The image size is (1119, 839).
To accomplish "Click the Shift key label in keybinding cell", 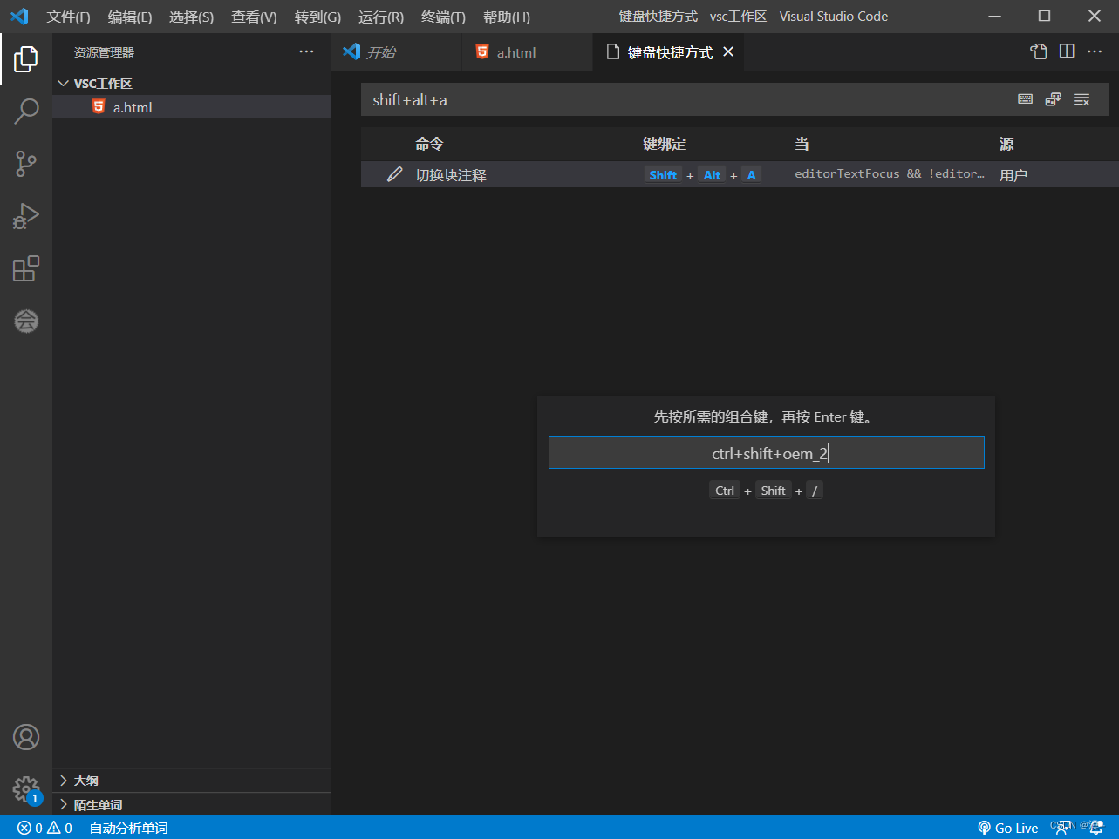I will 663,175.
